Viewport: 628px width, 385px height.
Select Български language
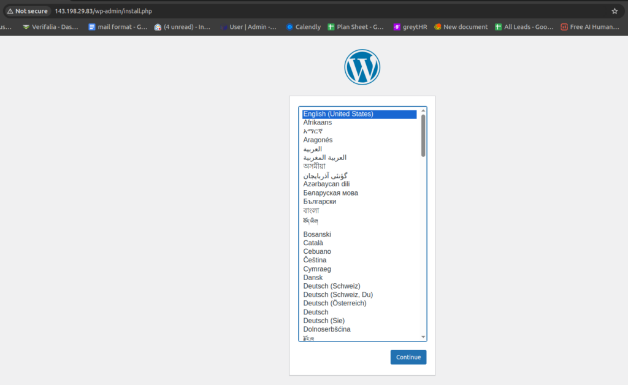tap(359, 202)
